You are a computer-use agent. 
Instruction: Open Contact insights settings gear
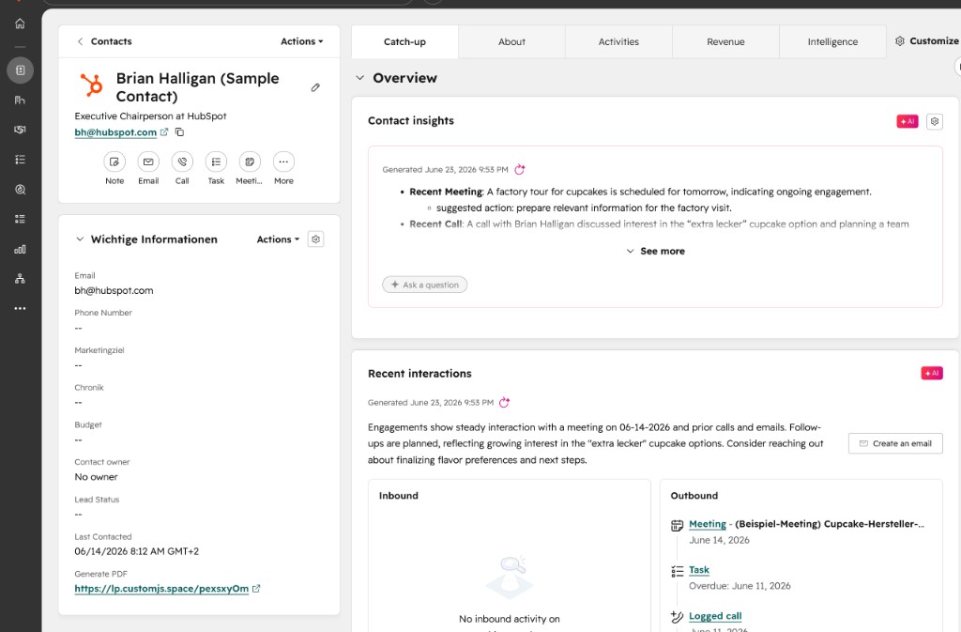(934, 121)
